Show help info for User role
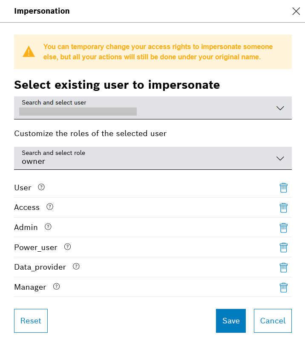 click(41, 187)
